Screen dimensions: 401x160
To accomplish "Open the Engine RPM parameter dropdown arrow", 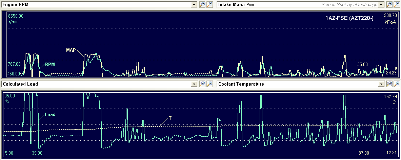I will point(194,5).
